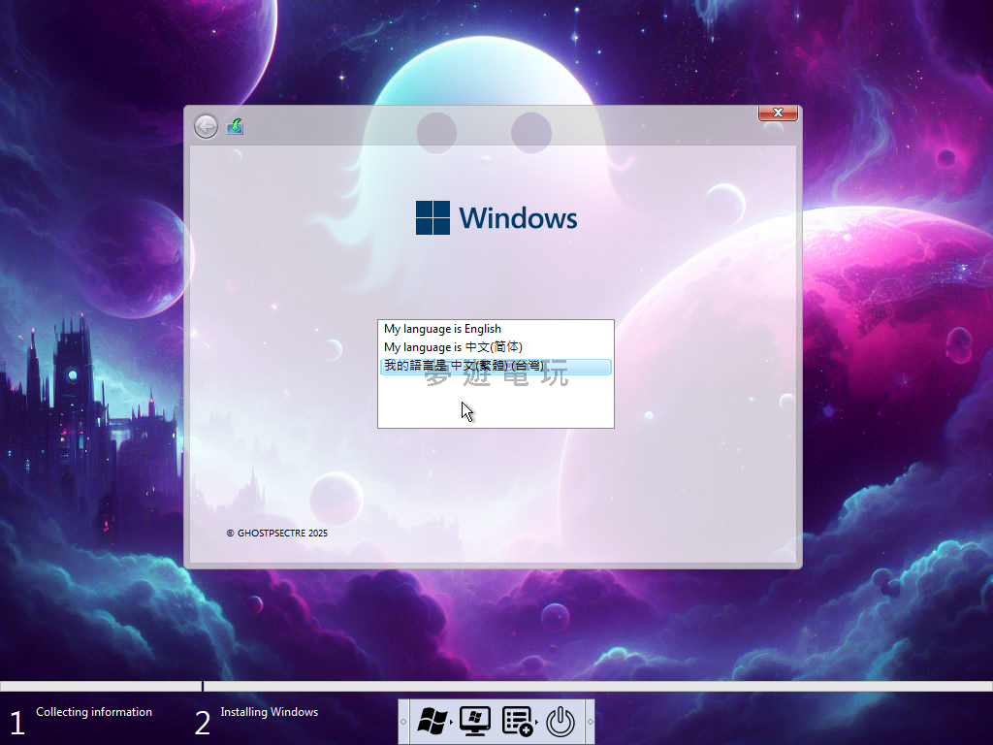Select "My language is English"

click(442, 329)
